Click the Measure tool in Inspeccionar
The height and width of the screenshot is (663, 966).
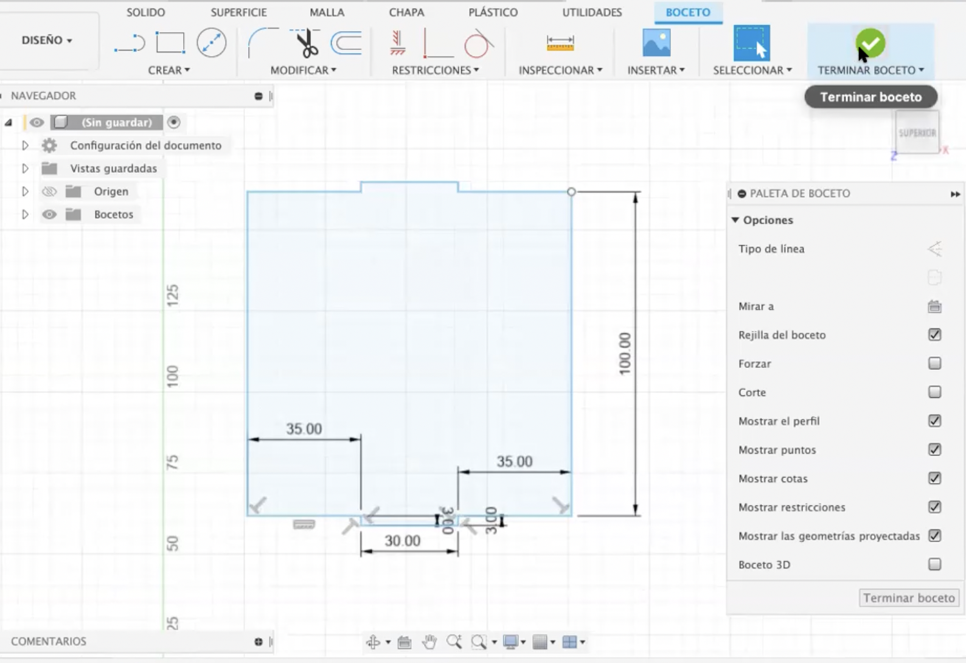(x=560, y=43)
